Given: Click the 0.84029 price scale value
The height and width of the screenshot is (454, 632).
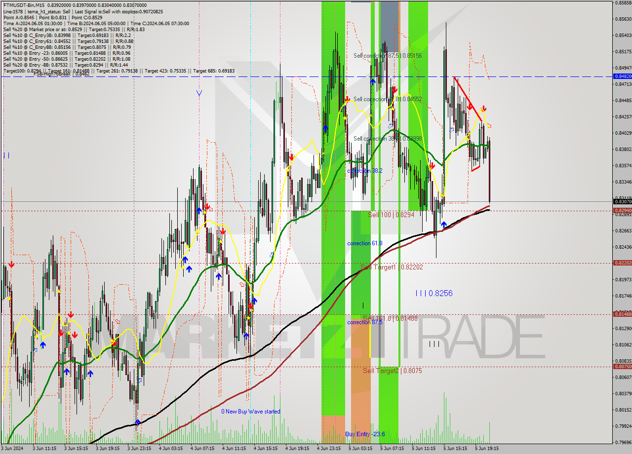Looking at the screenshot, I should [623, 133].
